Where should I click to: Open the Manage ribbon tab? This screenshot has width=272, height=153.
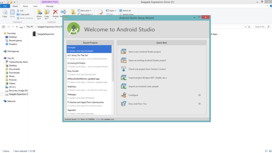click(x=50, y=6)
